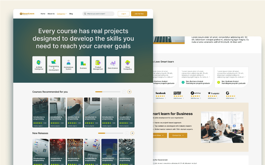Click the facebook review logo

pos(160,93)
